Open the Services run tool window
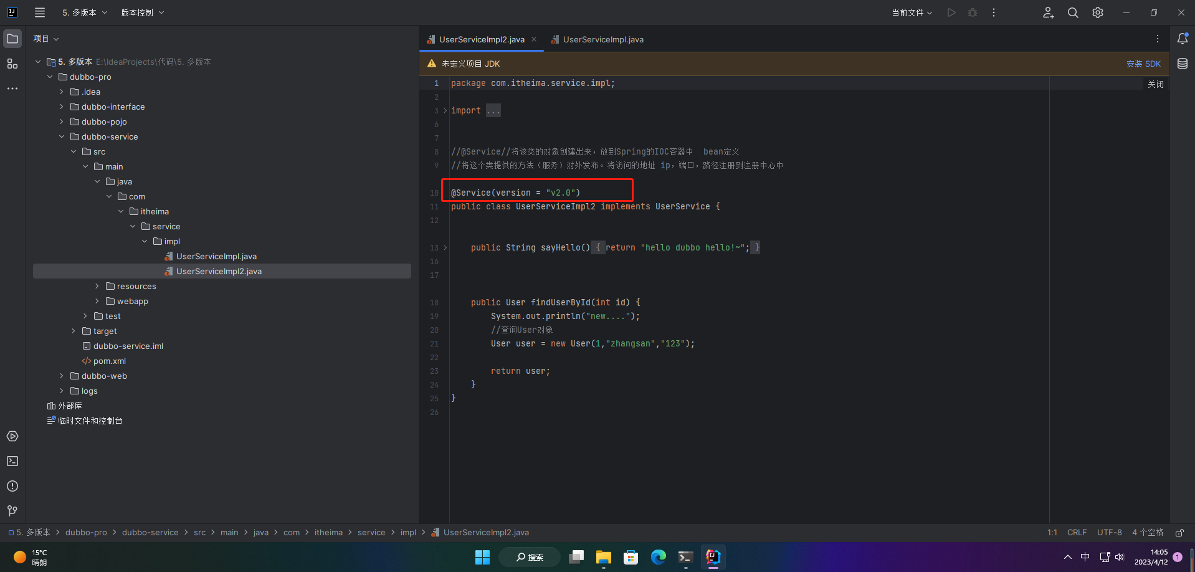The width and height of the screenshot is (1195, 572). tap(12, 436)
